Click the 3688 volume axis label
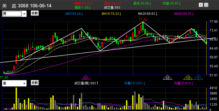The width and height of the screenshot is (219, 111). 213,93
